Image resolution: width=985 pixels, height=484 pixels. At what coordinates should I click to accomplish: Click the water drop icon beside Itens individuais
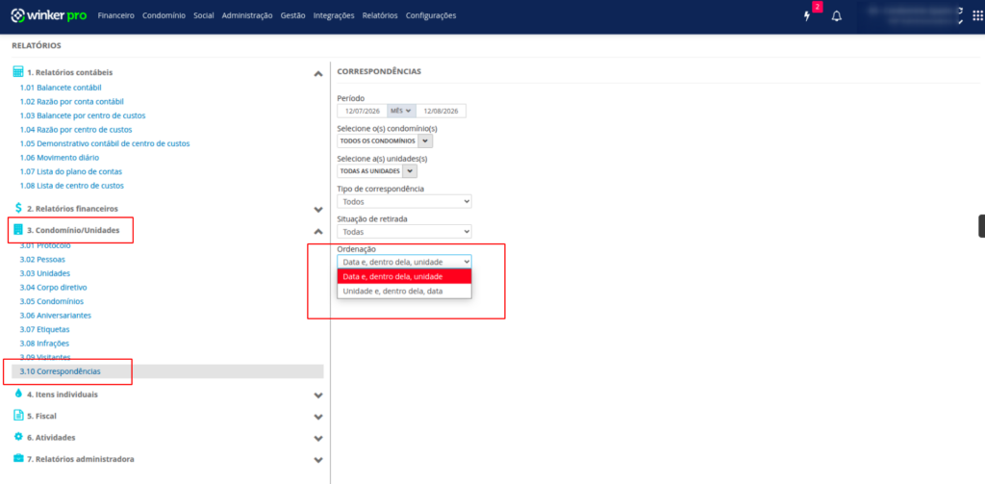pyautogui.click(x=18, y=394)
